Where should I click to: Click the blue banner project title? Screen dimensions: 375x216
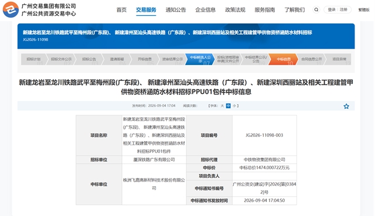[x=168, y=33]
